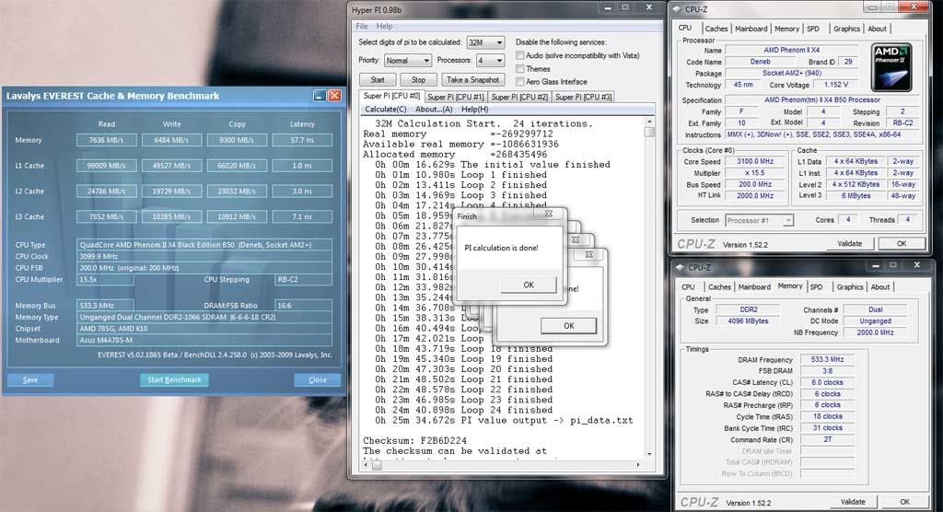Confirm the front PI calculation done dialog with OK
Screen dimensions: 943x512
528,285
